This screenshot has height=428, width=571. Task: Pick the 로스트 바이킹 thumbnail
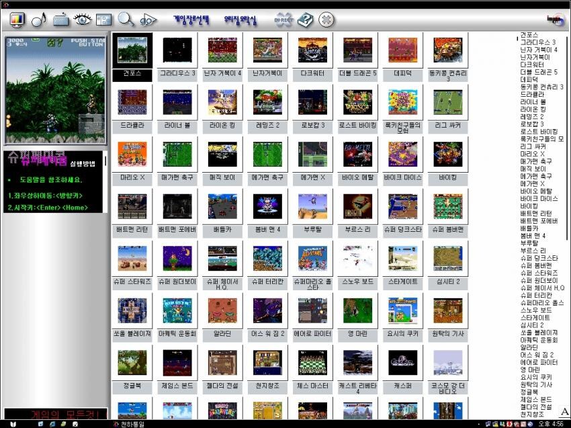(x=357, y=102)
